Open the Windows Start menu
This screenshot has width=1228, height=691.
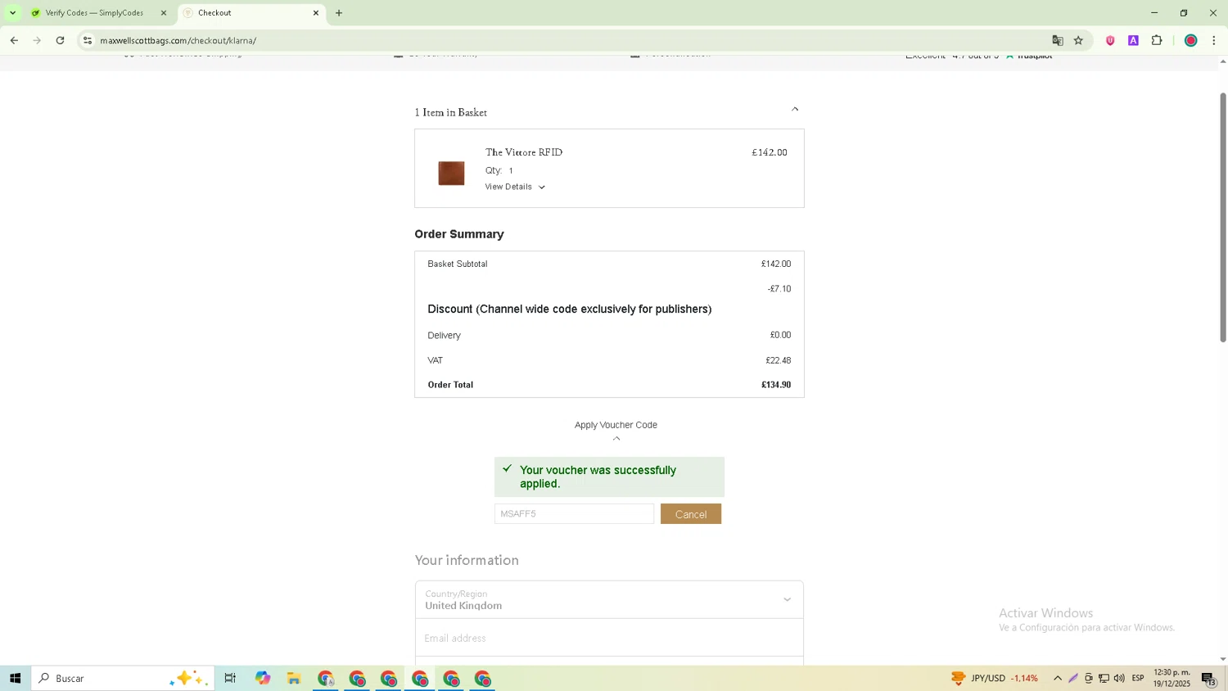[15, 678]
